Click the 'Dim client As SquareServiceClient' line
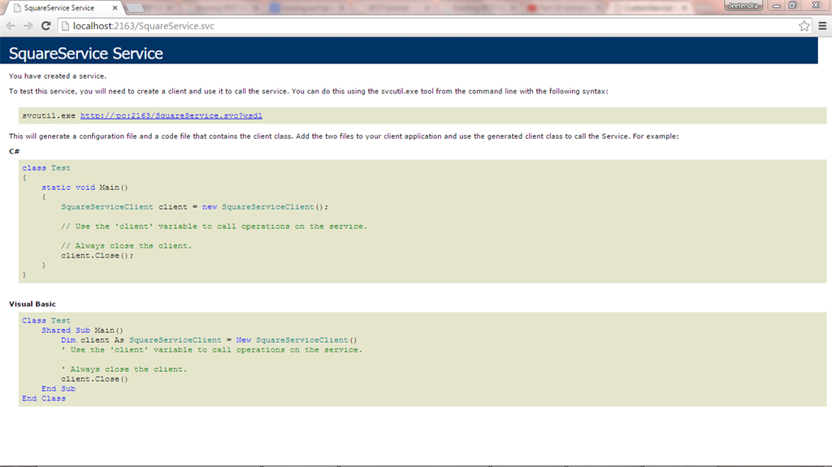Image resolution: width=832 pixels, height=467 pixels. [209, 339]
